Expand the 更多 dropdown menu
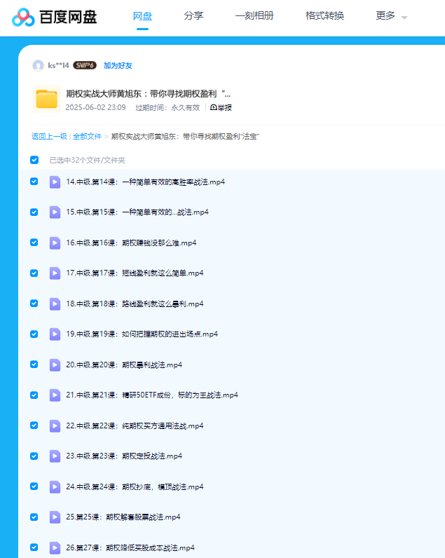Image resolution: width=445 pixels, height=558 pixels. 391,16
